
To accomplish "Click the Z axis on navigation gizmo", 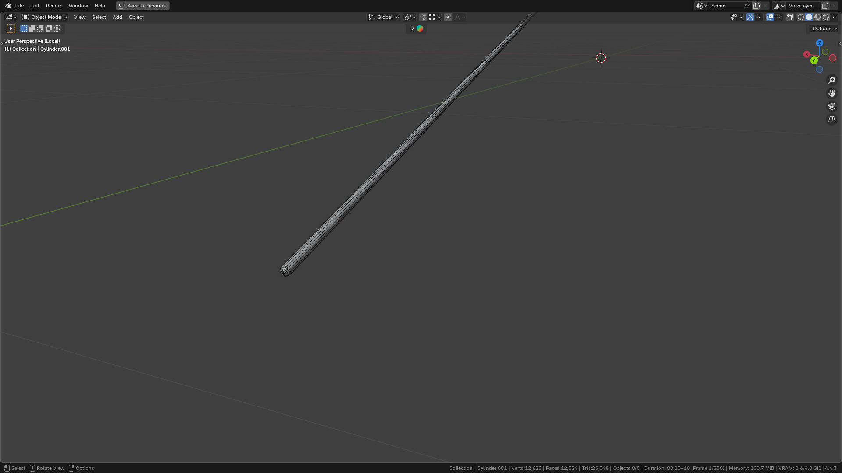I will tap(820, 43).
